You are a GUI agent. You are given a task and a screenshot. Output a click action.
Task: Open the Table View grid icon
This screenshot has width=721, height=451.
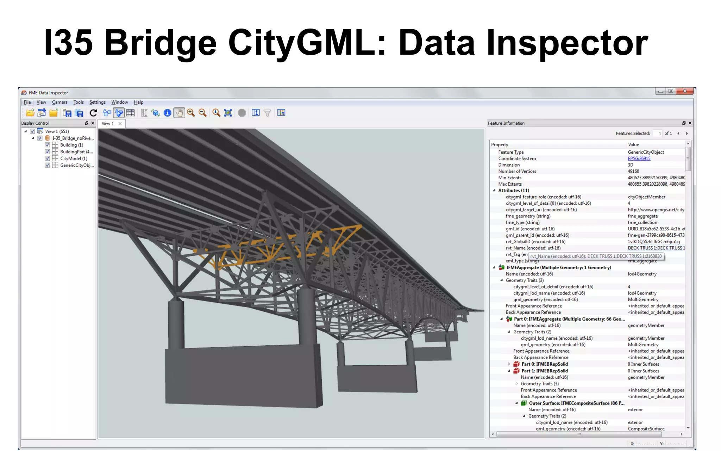pos(130,113)
